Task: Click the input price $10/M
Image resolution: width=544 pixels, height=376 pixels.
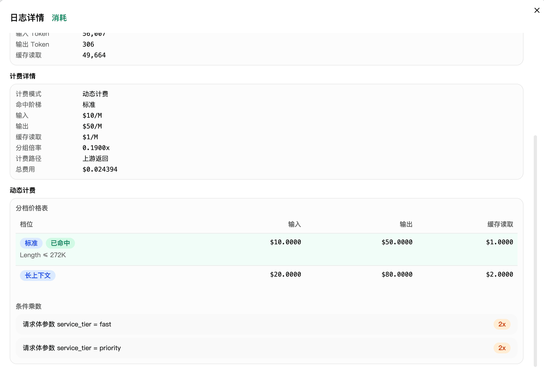Action: click(x=92, y=116)
